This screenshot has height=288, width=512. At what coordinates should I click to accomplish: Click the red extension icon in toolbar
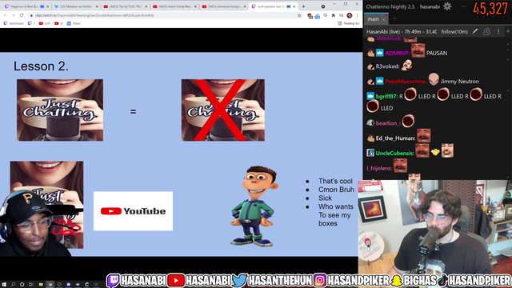tap(310, 16)
